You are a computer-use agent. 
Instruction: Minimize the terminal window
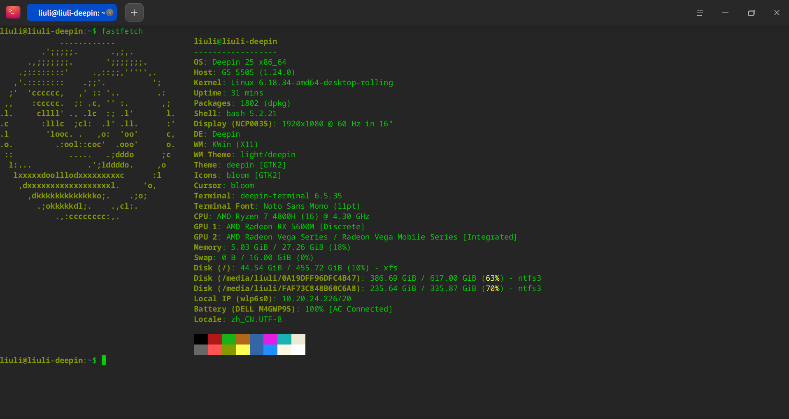click(725, 13)
